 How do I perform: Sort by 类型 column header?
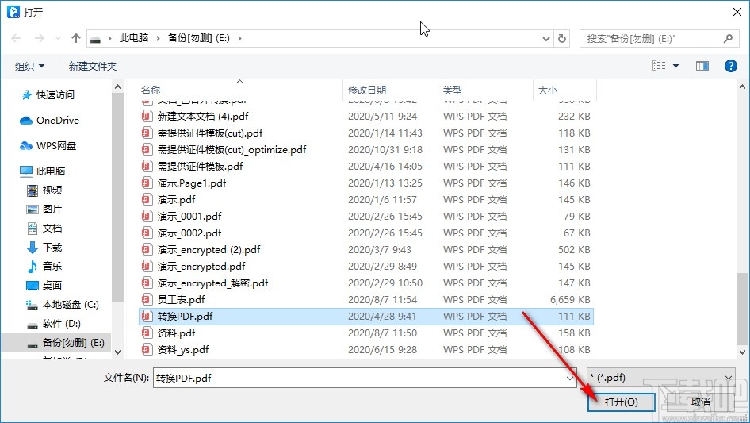tap(485, 90)
